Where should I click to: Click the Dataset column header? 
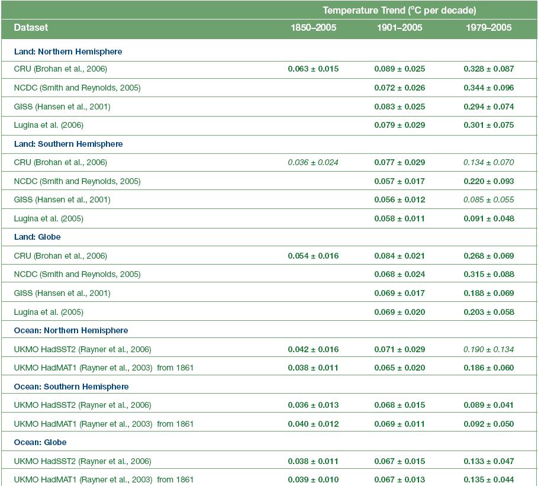point(31,28)
